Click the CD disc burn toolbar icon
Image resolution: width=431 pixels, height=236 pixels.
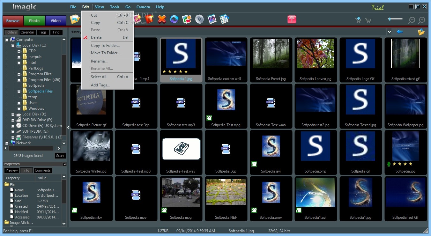[199, 19]
